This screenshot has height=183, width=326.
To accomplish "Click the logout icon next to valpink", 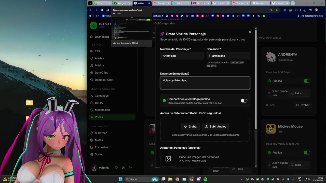I will pos(130,168).
